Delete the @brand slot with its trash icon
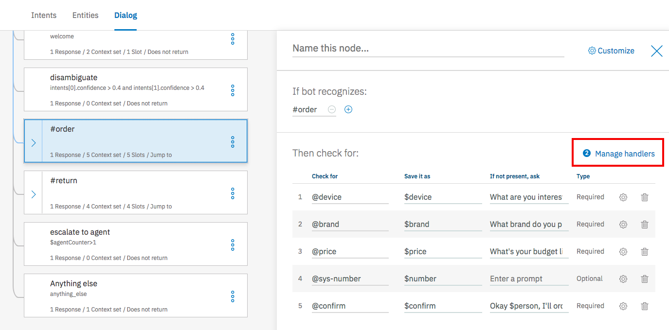 tap(645, 224)
